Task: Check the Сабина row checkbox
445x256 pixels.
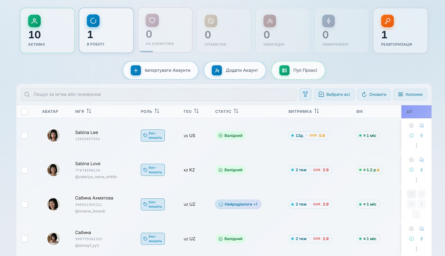Action: 24,239
